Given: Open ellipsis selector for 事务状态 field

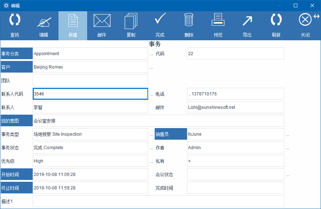Looking at the screenshot, I should coord(151,148).
